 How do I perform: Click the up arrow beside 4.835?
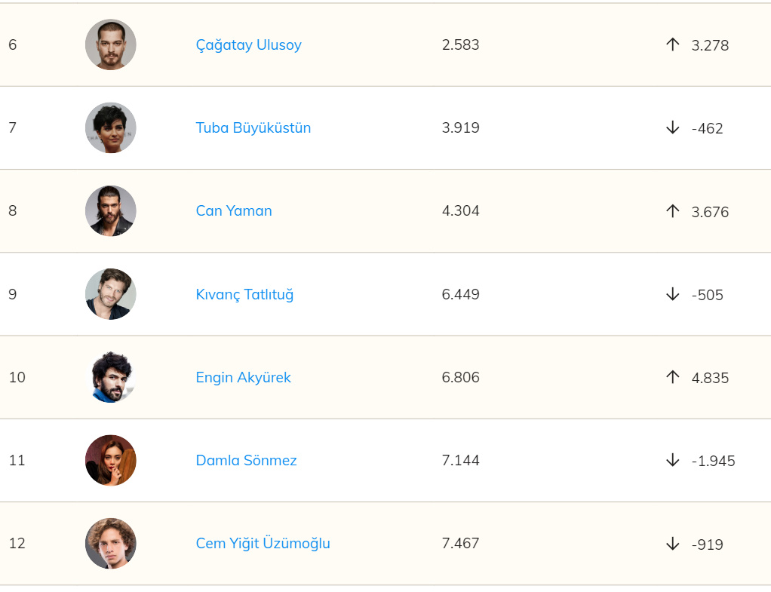[673, 377]
